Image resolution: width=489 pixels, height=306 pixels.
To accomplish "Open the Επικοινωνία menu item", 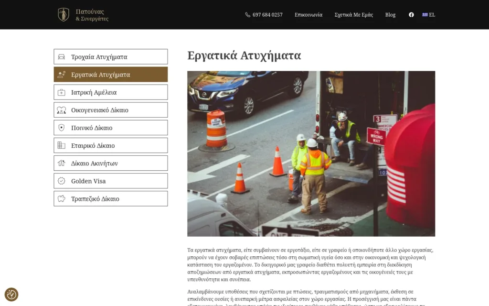I will (x=308, y=15).
